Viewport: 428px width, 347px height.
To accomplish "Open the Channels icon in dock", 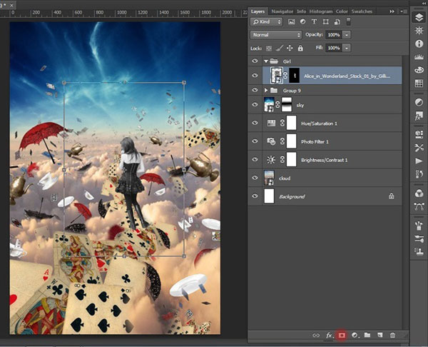I will pyautogui.click(x=419, y=193).
